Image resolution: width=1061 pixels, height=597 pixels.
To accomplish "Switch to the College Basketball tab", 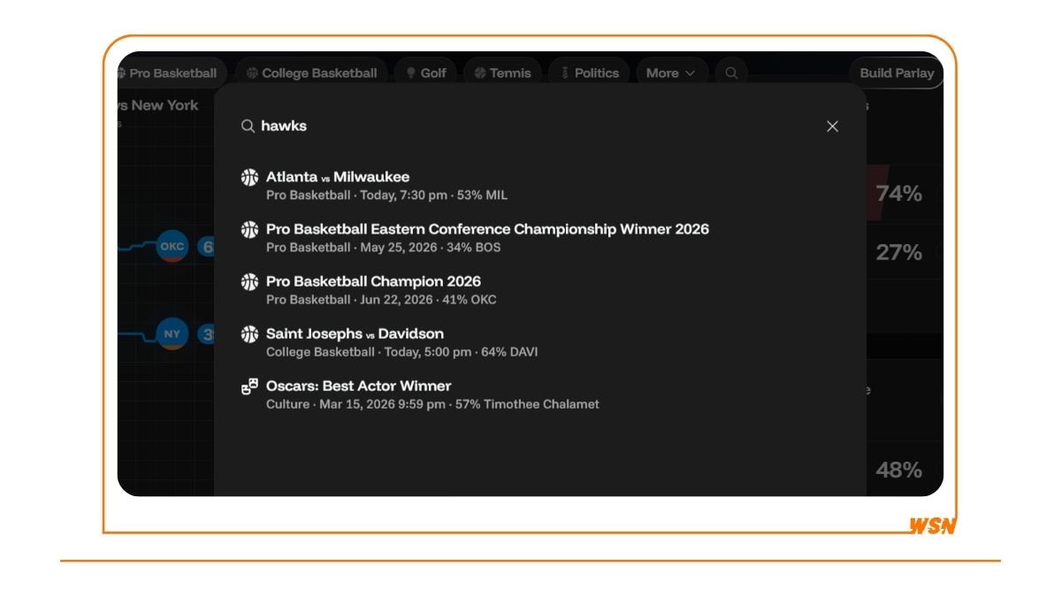I will point(311,73).
